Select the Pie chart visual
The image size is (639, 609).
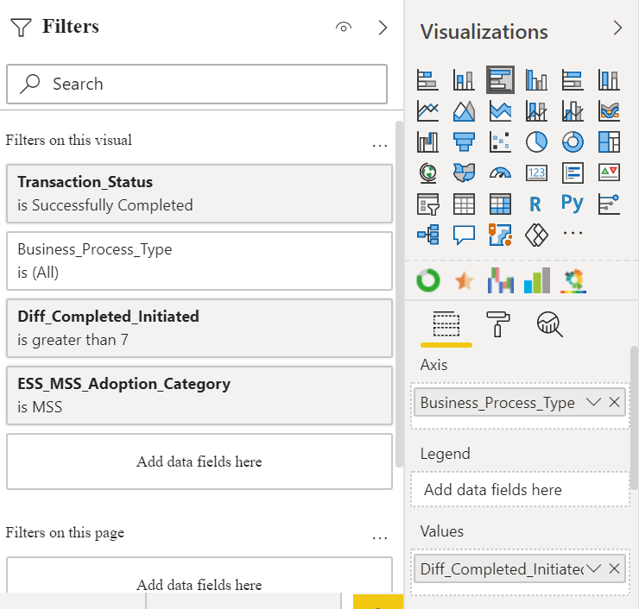(536, 142)
